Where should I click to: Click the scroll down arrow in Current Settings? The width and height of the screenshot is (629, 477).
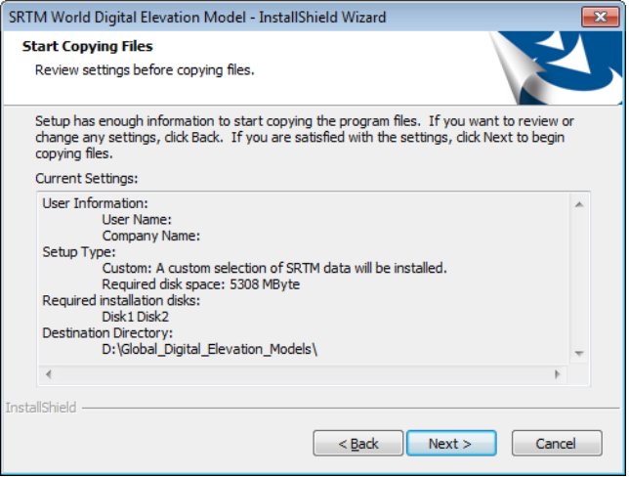pos(578,353)
